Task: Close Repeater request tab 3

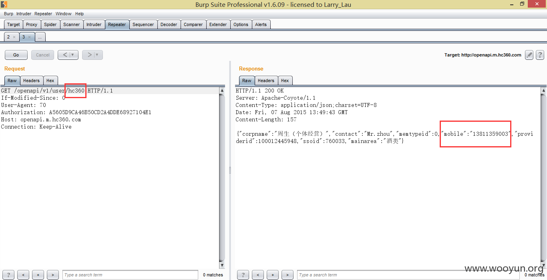Action: [29, 37]
